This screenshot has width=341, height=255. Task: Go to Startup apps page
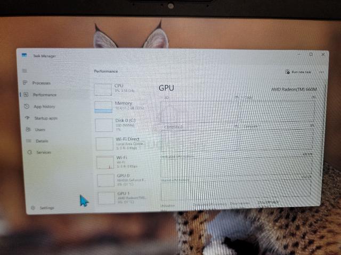(x=42, y=118)
